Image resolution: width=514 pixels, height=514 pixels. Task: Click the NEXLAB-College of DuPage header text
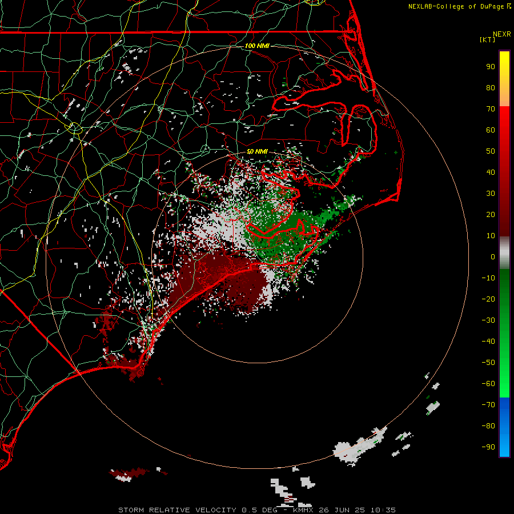(x=457, y=6)
